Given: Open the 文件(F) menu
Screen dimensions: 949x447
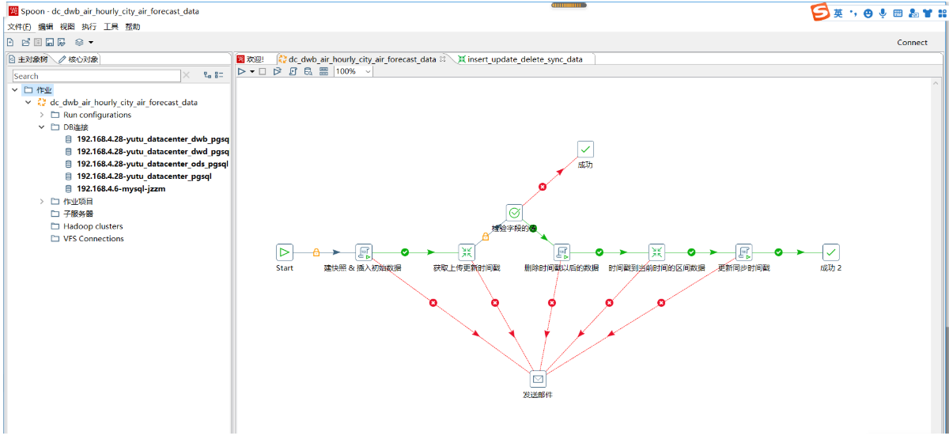Looking at the screenshot, I should (x=20, y=27).
